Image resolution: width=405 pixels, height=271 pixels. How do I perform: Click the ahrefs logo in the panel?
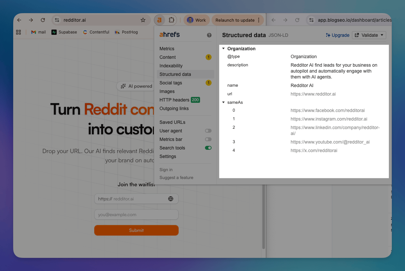[169, 34]
